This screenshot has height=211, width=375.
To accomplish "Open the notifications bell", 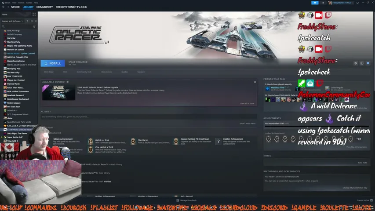I will coord(323,3).
